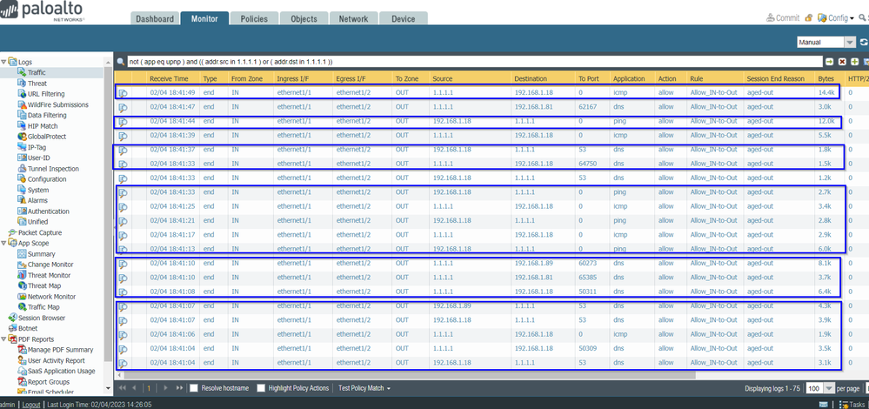Click the Logout link
Screen dimensions: 869x409
(x=31, y=405)
